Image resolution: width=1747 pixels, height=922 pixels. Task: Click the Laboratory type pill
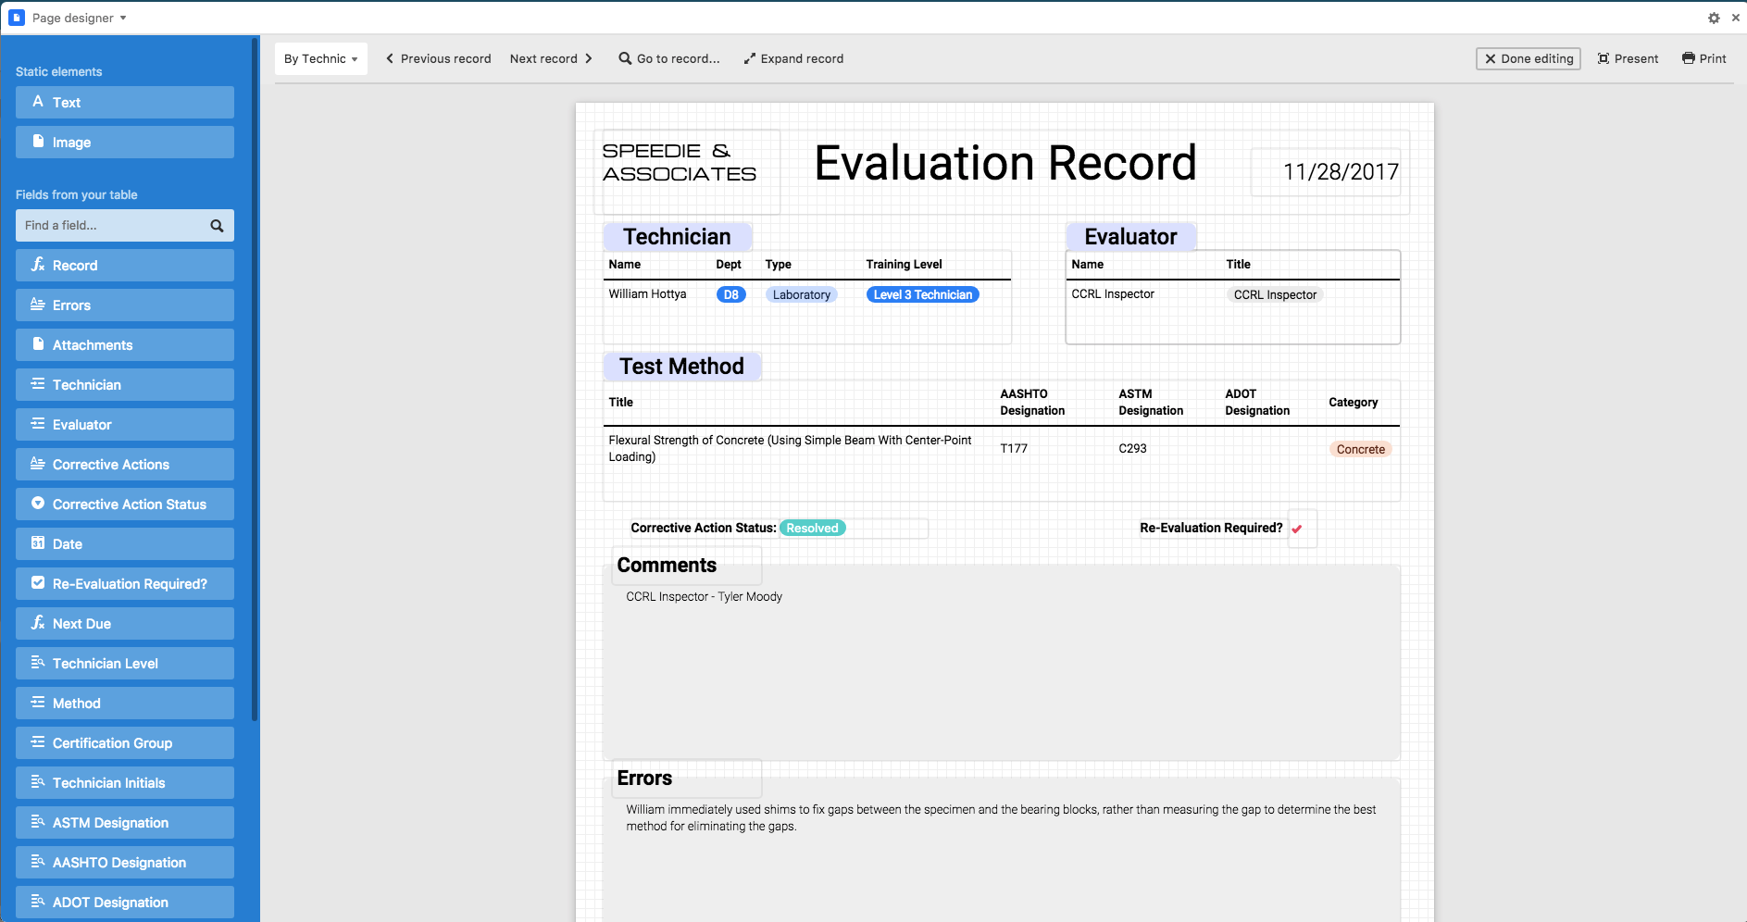click(802, 294)
